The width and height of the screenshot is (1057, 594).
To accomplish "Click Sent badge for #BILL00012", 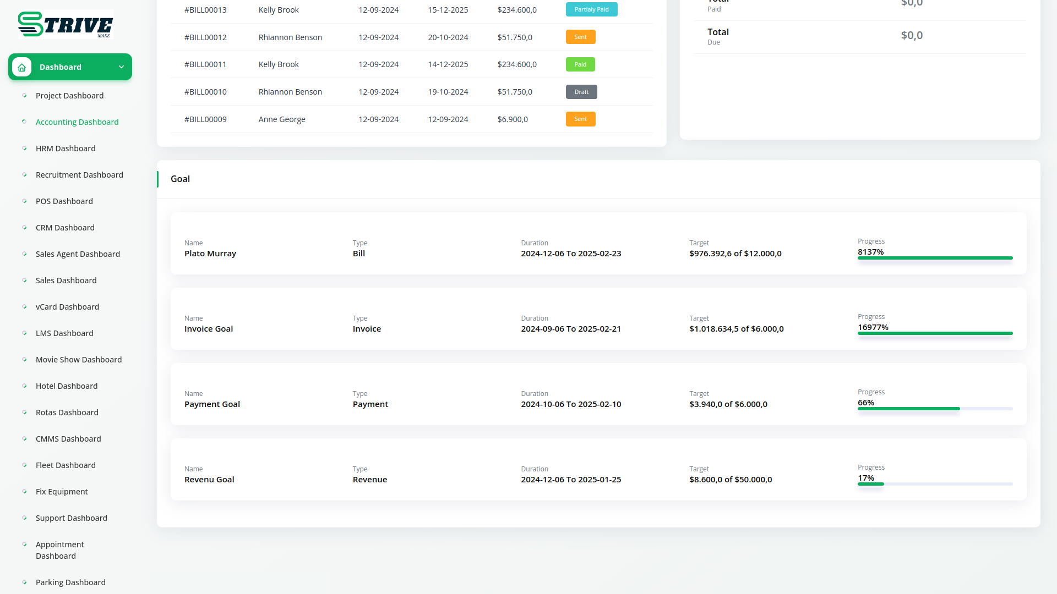I will tap(580, 37).
